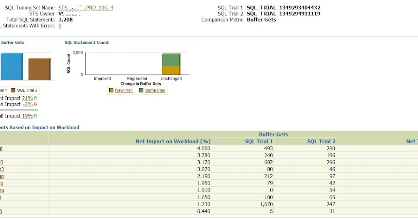
Task: Open the 21% improvement impact link
Action: click(x=27, y=98)
